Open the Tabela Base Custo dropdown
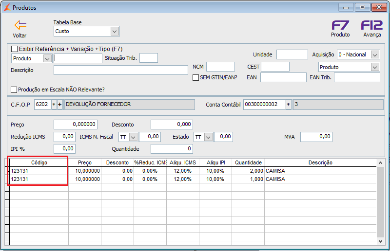 [115, 31]
